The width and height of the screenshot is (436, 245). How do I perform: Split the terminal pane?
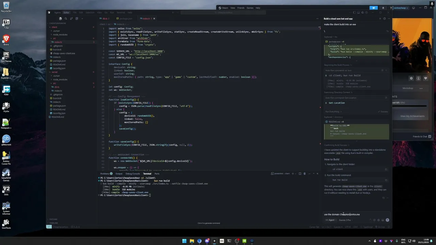[300, 174]
